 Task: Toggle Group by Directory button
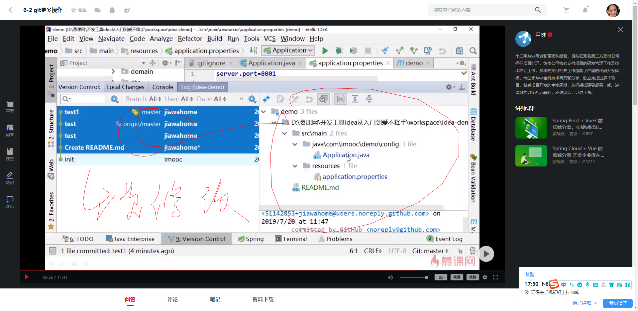pos(341,99)
